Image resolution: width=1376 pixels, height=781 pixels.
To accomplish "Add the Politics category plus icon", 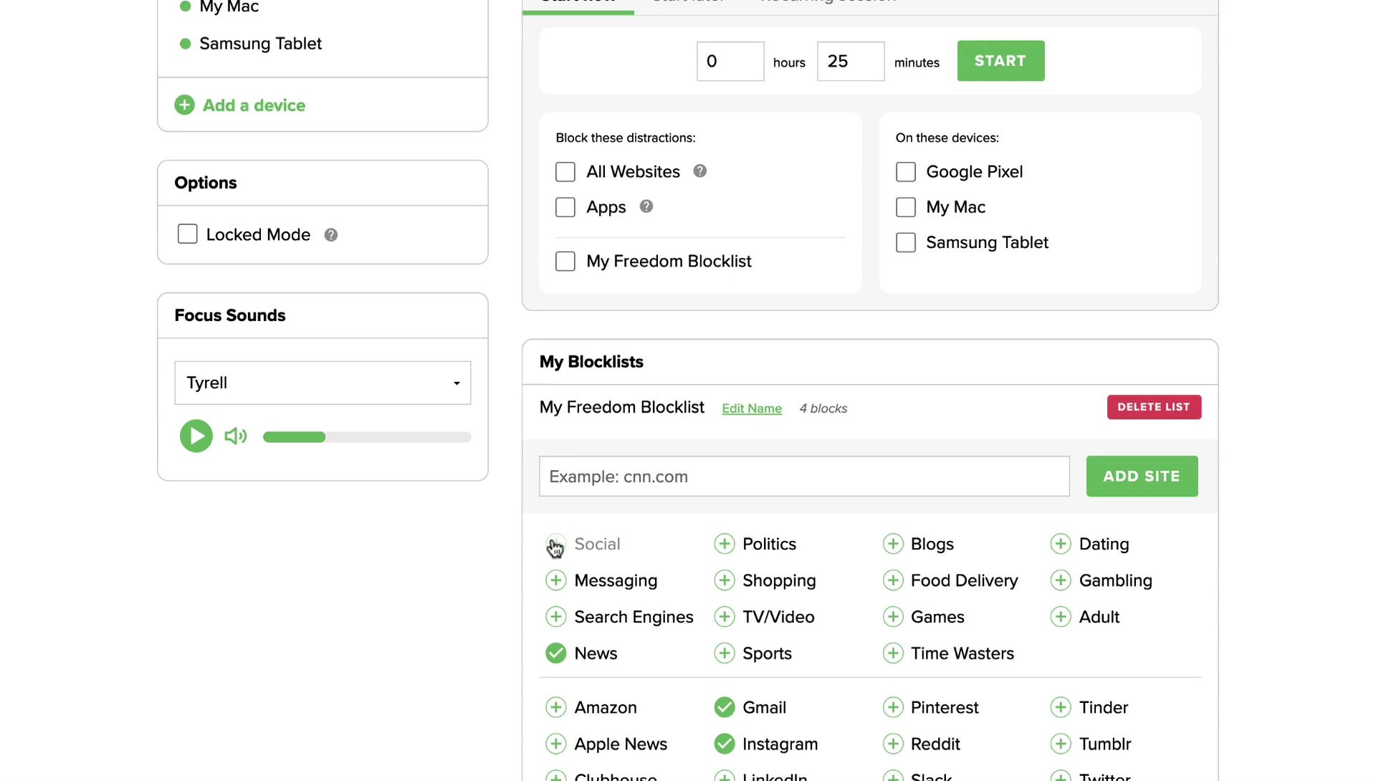I will 725,544.
